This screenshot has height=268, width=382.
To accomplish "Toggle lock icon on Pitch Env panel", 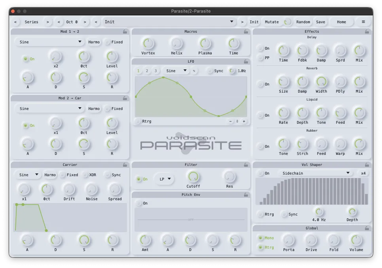I will coord(246,195).
